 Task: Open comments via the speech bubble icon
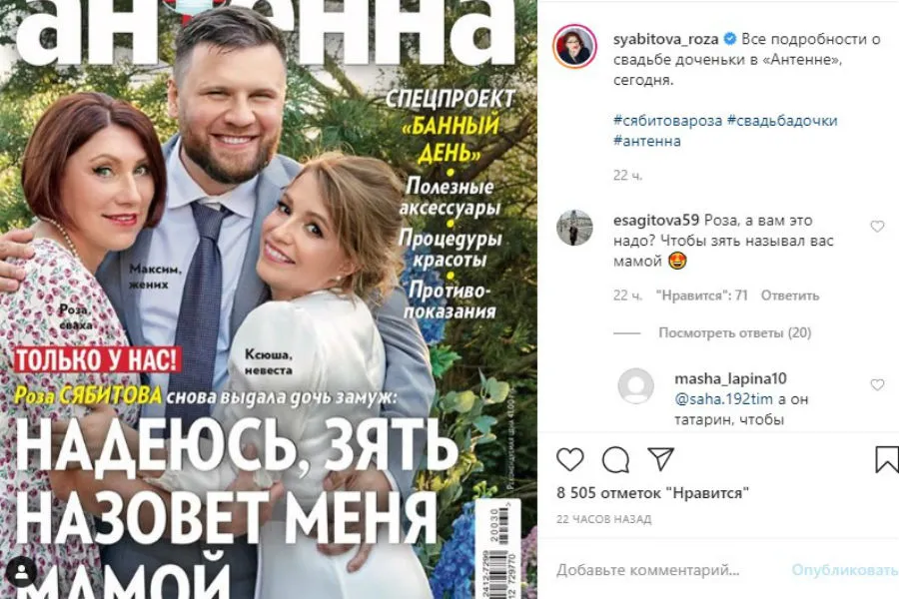coord(615,459)
